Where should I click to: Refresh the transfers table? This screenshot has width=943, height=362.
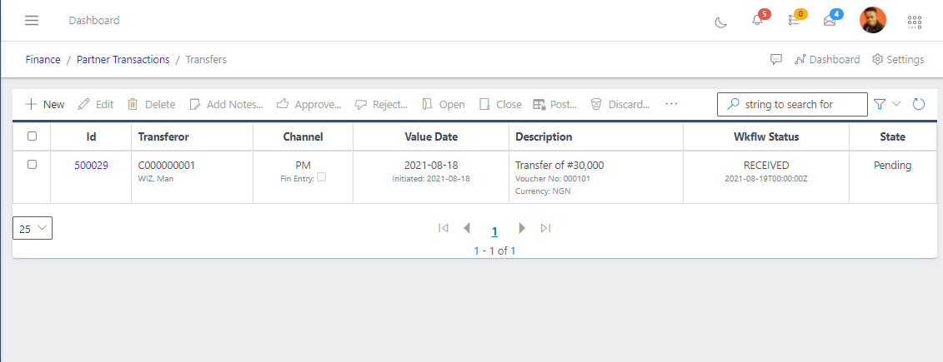pyautogui.click(x=918, y=104)
